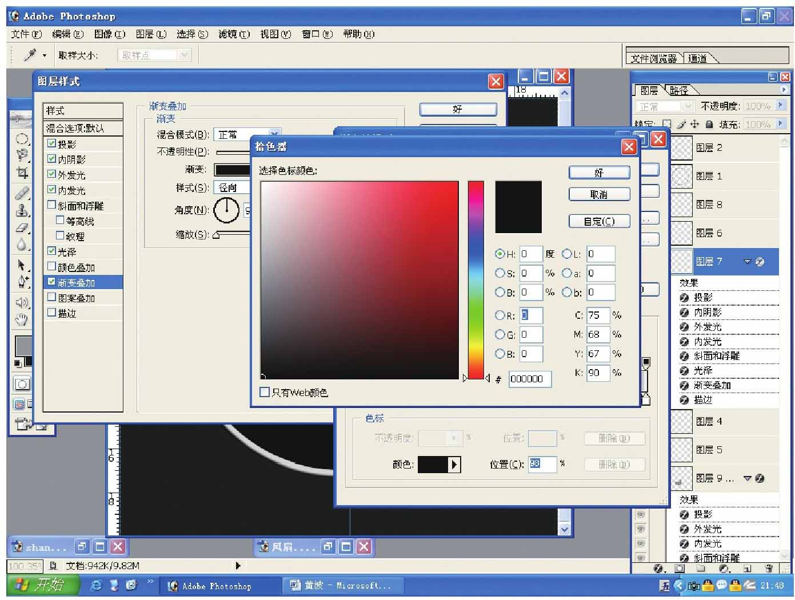Select the Path Selection arrow tool

click(22, 265)
